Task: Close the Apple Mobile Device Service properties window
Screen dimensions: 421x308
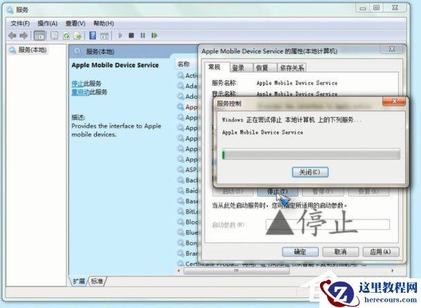Action: (392, 49)
